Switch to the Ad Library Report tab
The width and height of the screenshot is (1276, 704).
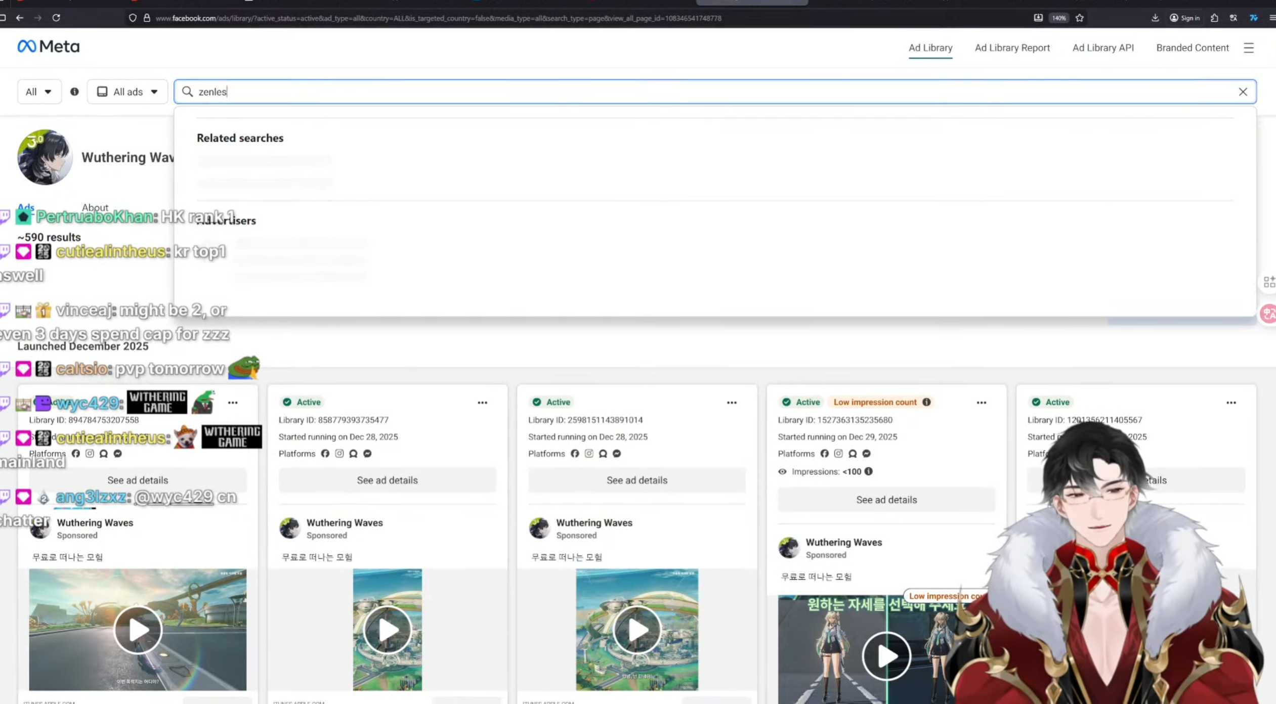(x=1012, y=48)
